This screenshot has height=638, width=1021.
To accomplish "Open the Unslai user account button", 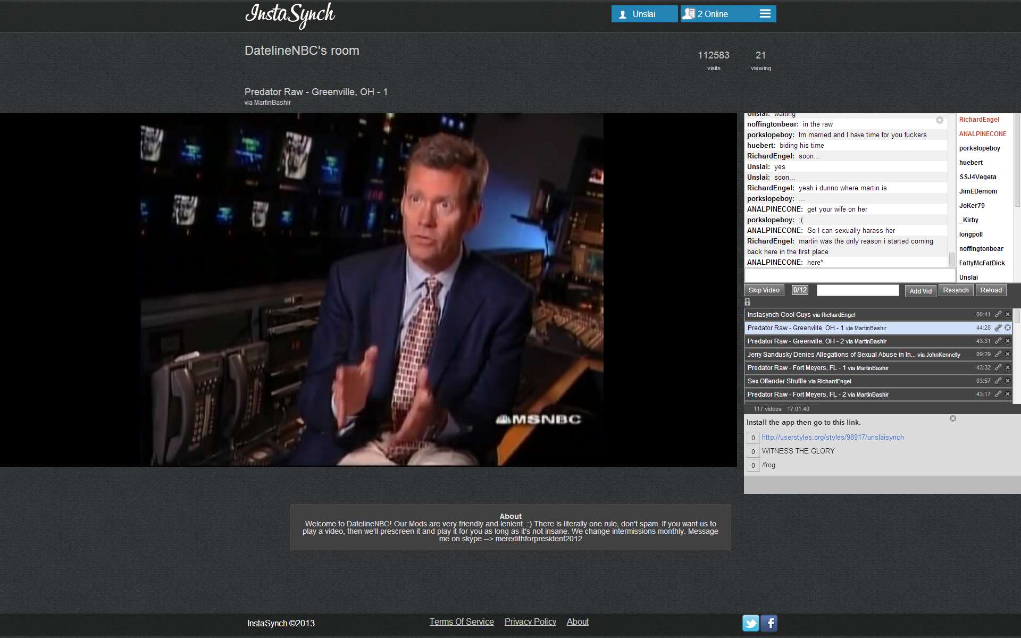I will [645, 14].
